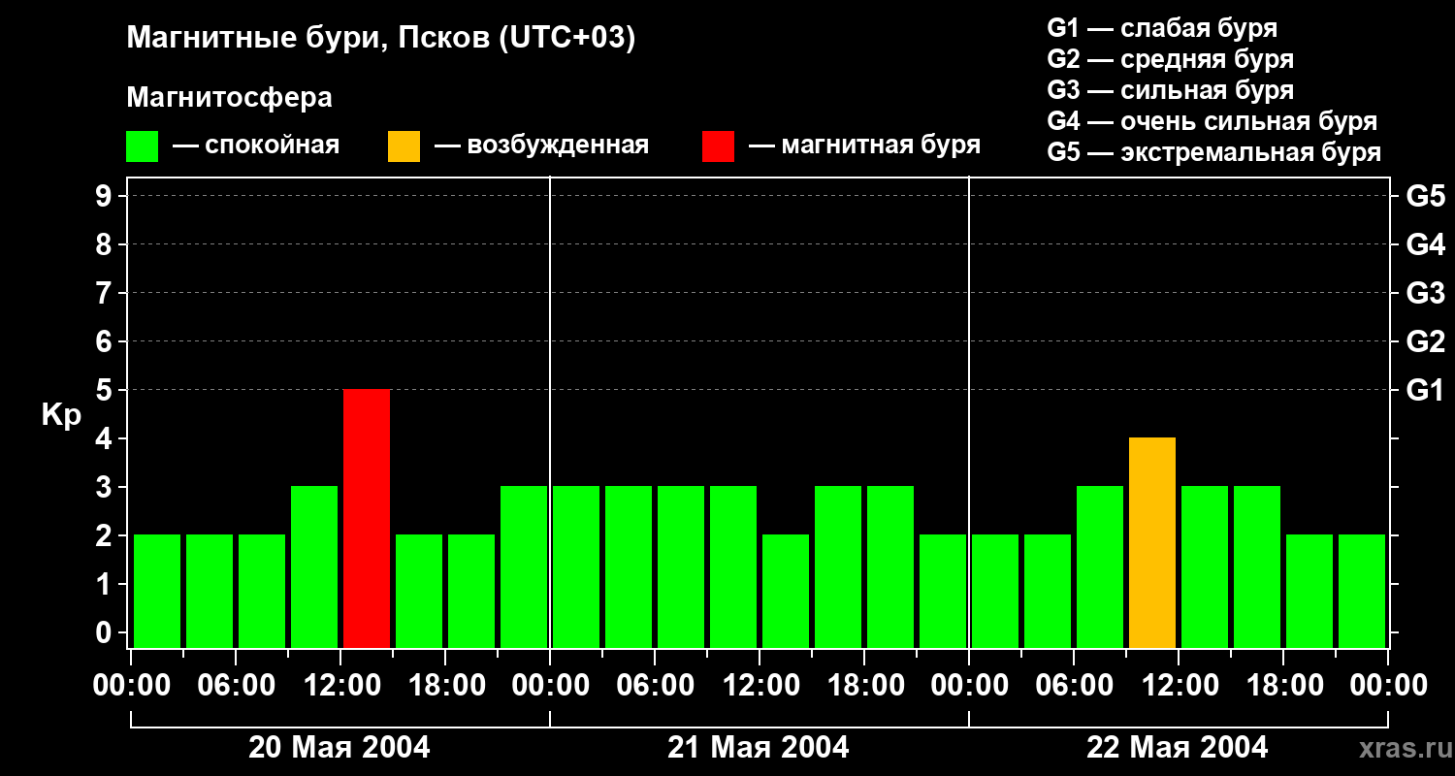1455x776 pixels.
Task: Click the G1 label on the right axis
Action: pos(1425,390)
